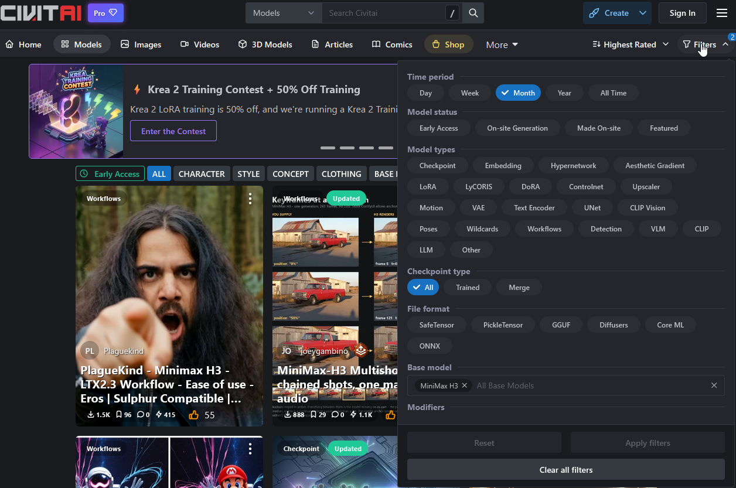Select the Year time period
The height and width of the screenshot is (488, 736).
coord(564,93)
